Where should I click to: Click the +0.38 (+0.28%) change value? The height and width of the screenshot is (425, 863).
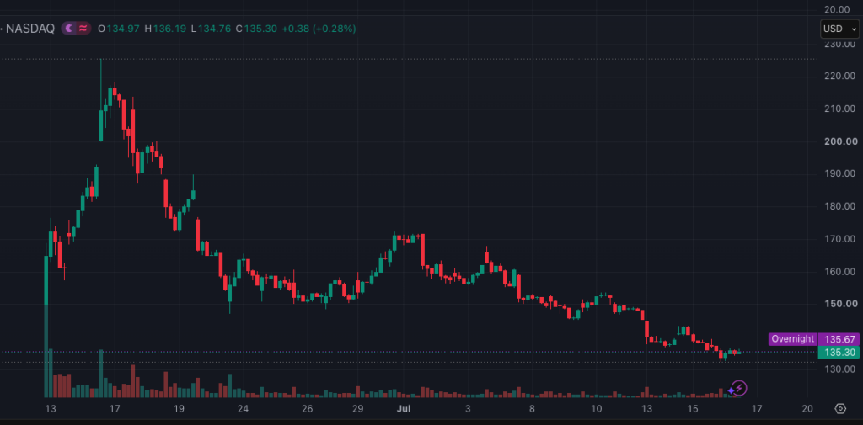click(x=319, y=29)
